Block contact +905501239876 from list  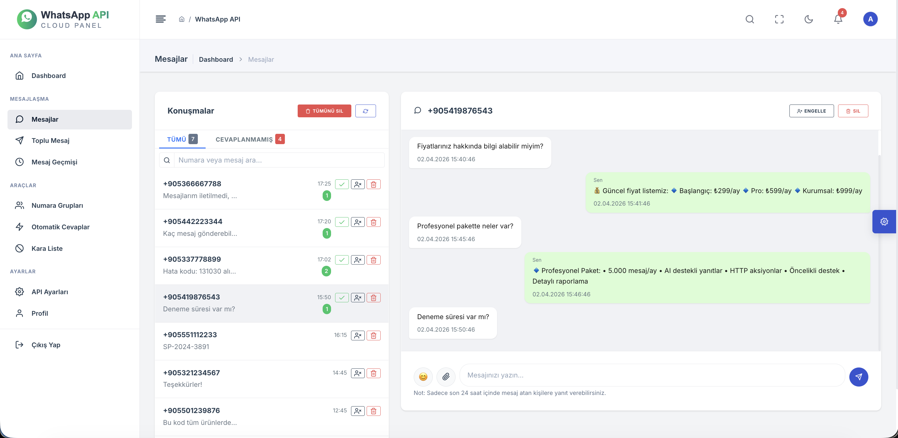(x=358, y=411)
